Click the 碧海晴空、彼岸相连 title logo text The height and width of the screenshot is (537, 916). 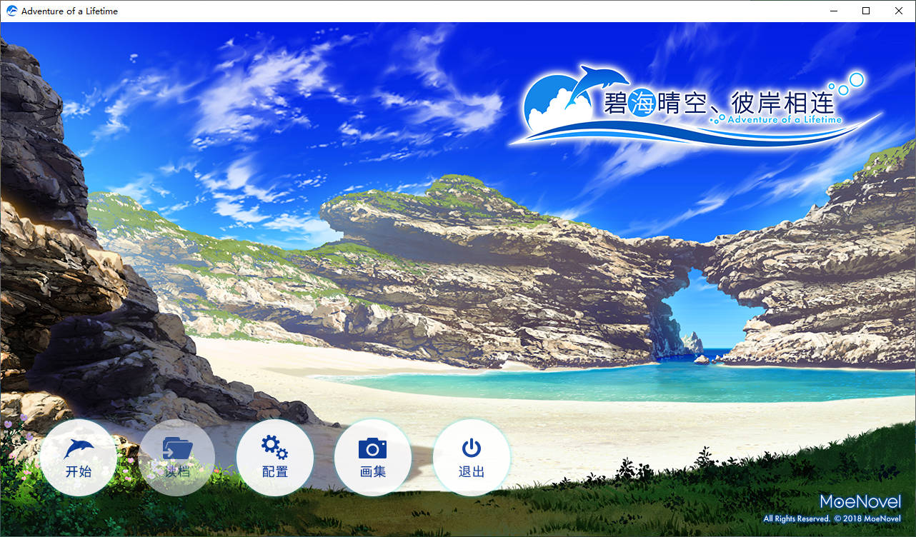(718, 103)
